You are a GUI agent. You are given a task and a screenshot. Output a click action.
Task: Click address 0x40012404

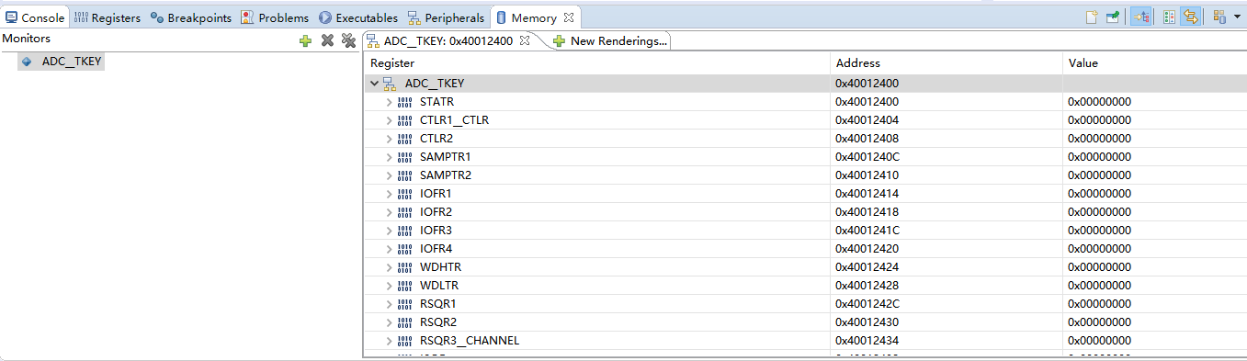[867, 120]
